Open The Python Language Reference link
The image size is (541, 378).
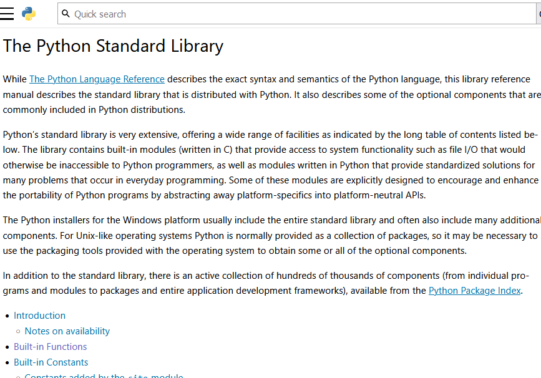pyautogui.click(x=97, y=79)
